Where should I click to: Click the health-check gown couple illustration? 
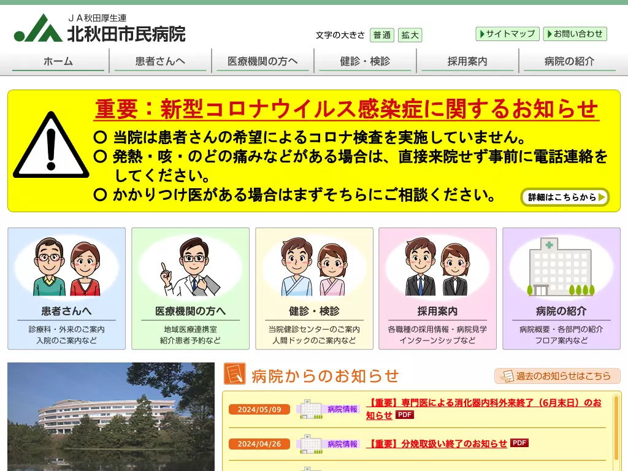click(314, 266)
